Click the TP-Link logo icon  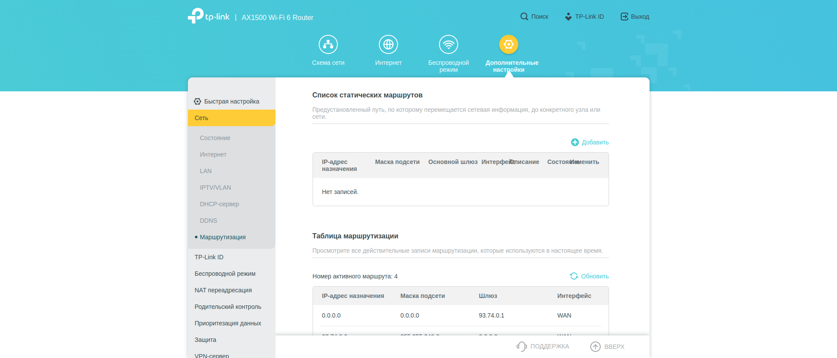click(x=196, y=16)
